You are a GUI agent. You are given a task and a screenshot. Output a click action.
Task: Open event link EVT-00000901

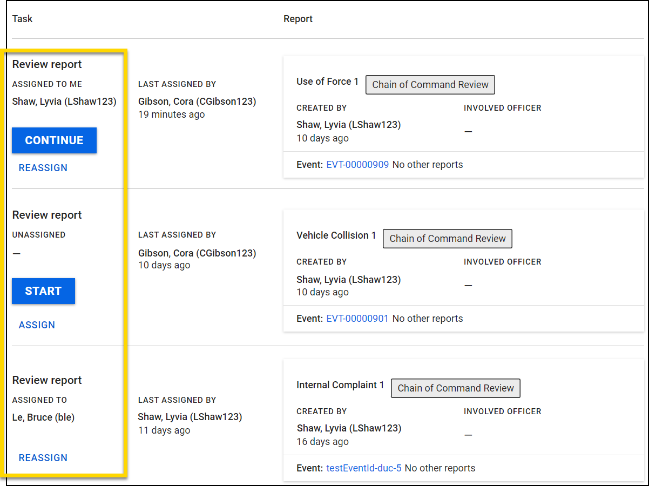click(x=357, y=318)
